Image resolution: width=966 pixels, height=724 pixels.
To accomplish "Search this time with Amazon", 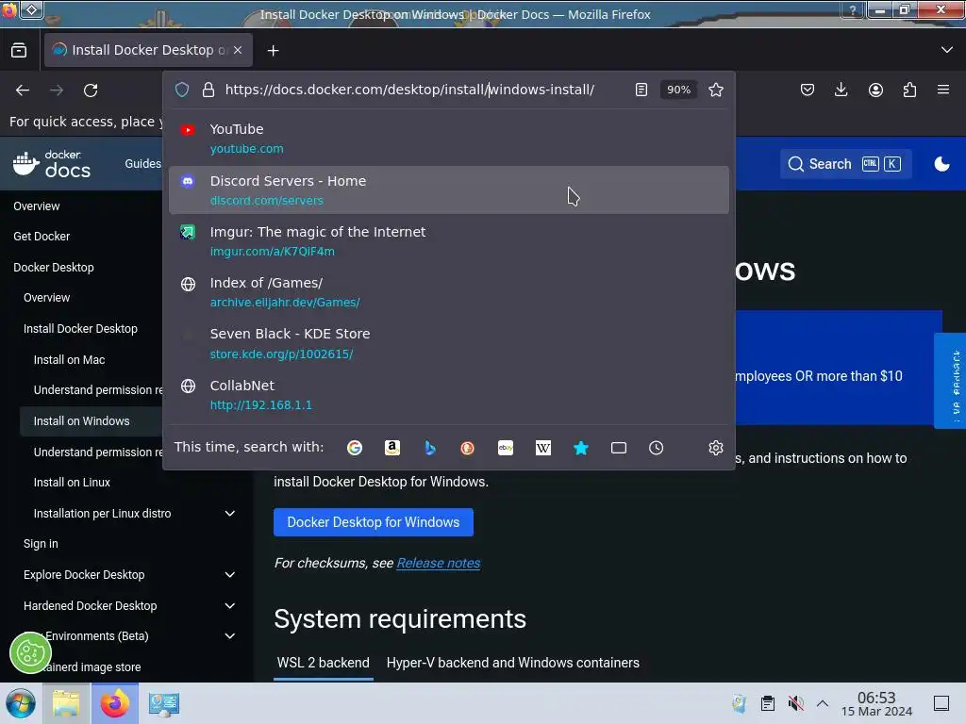I will click(392, 448).
